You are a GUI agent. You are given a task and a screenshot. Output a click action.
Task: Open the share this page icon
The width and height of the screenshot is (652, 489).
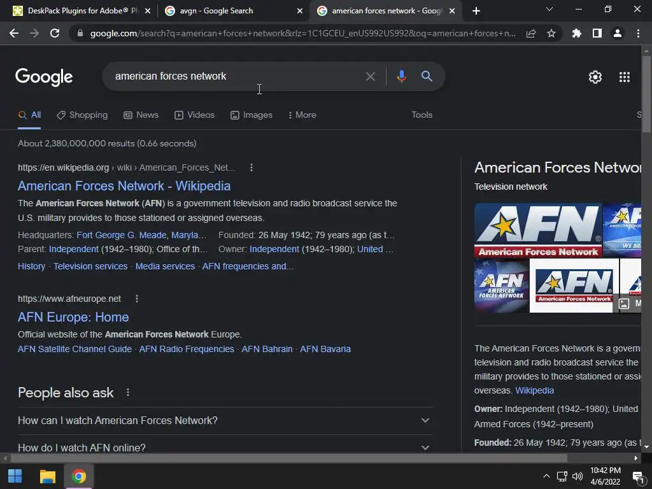click(x=531, y=34)
